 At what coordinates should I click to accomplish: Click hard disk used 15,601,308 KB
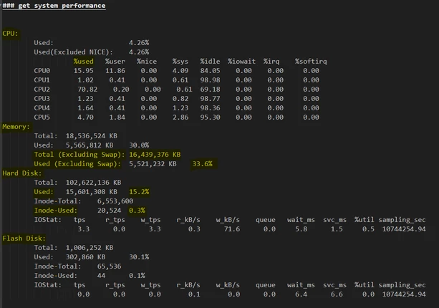(91, 192)
